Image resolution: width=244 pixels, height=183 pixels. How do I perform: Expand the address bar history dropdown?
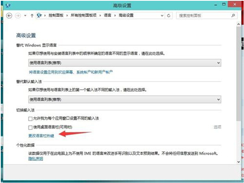pos(164,15)
